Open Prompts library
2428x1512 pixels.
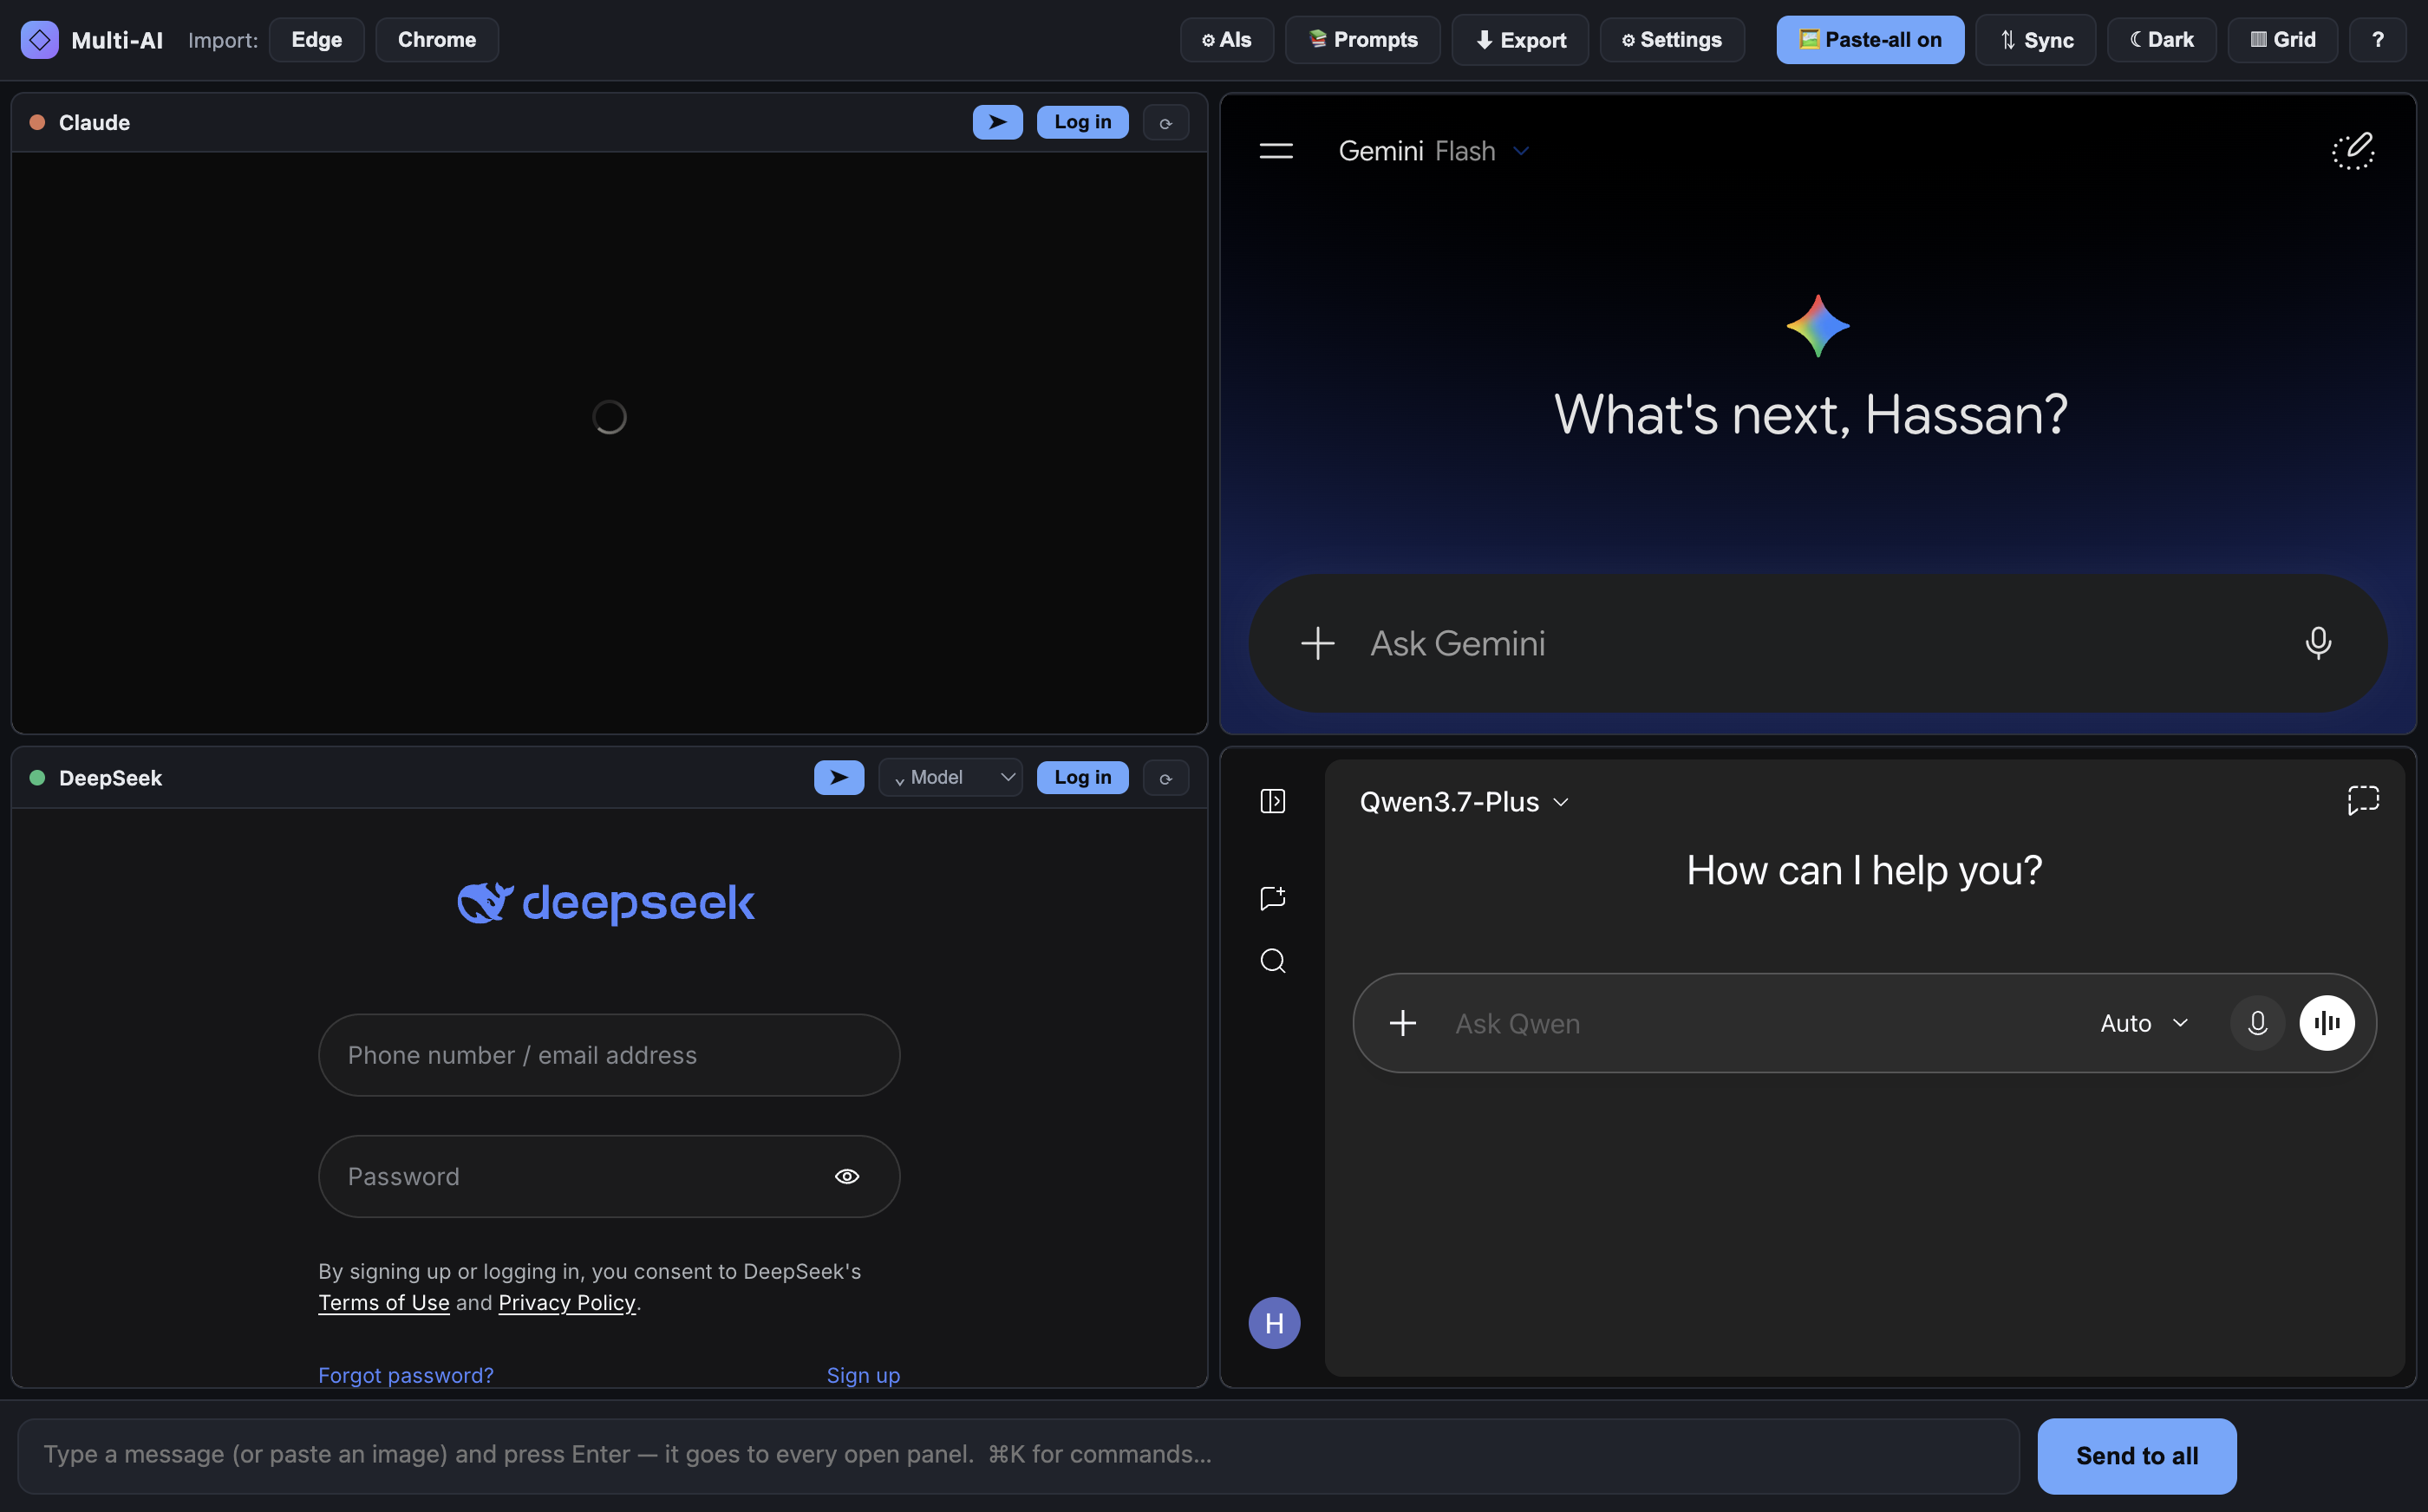click(x=1362, y=40)
